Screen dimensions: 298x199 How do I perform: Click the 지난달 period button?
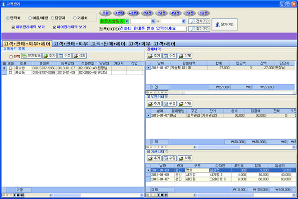coord(133,13)
